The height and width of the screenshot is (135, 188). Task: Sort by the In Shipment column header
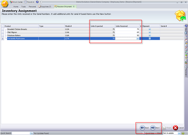[150, 26]
